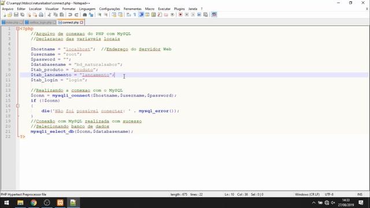Save the recorded macro toolbar icon

[x=206, y=14]
